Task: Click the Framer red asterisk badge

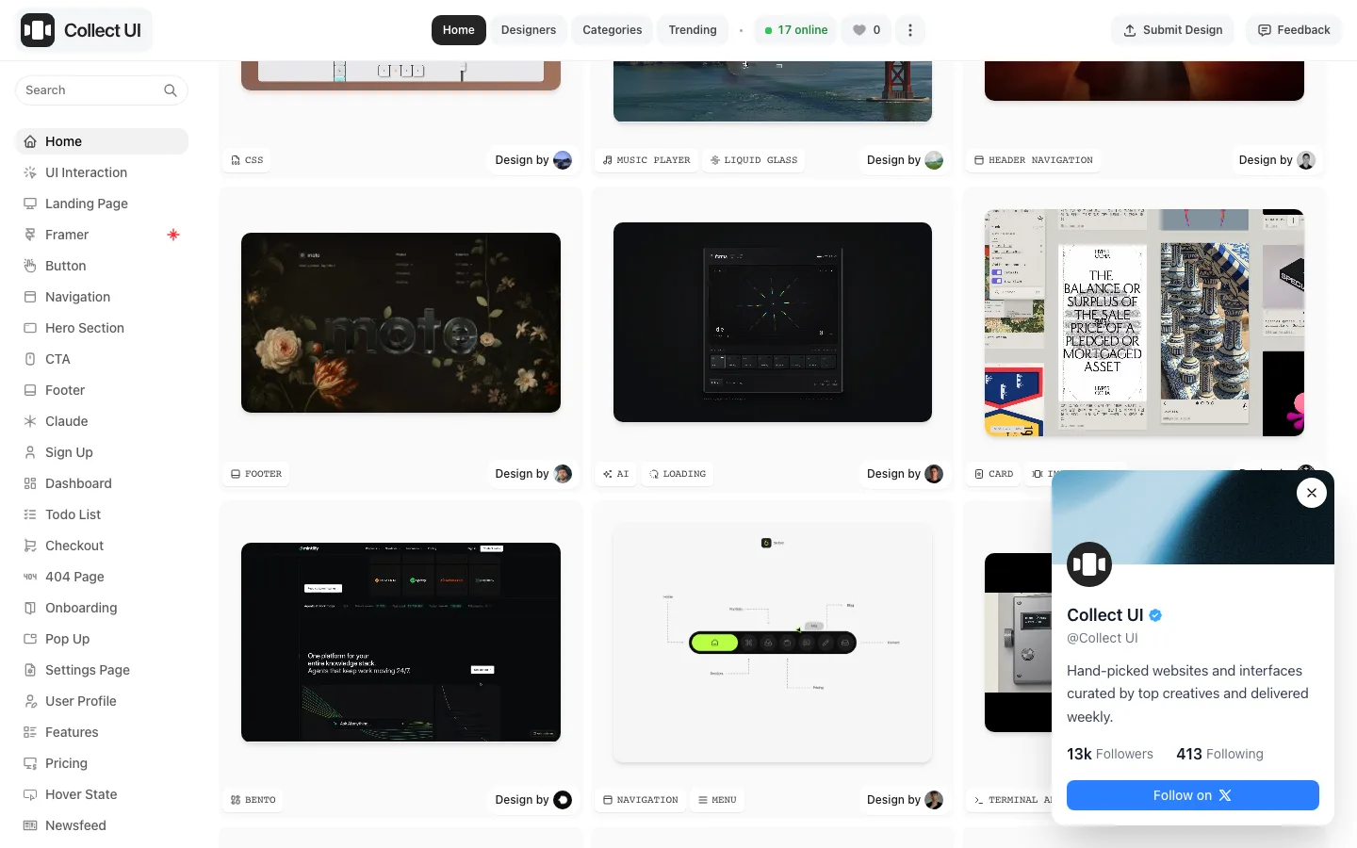Action: (173, 235)
